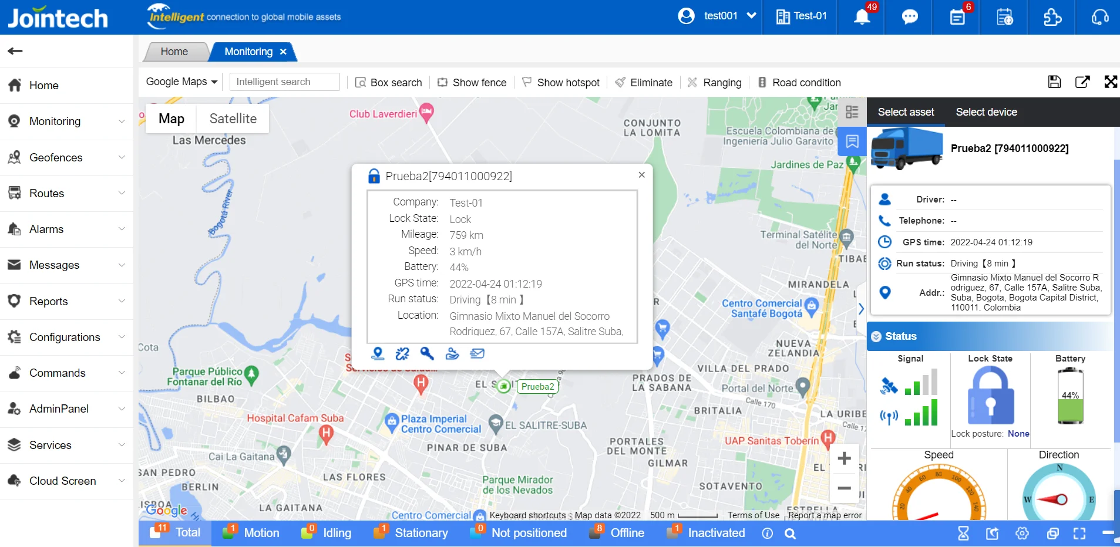1120x547 pixels.
Task: Show Total assets in status bar
Action: pyautogui.click(x=175, y=533)
